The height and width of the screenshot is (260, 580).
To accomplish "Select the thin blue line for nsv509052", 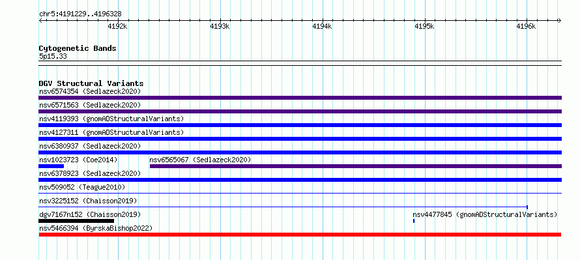I will coord(300,193).
